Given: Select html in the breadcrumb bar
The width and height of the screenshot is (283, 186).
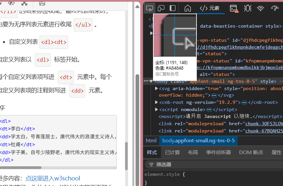Looking at the screenshot, I should (151, 141).
